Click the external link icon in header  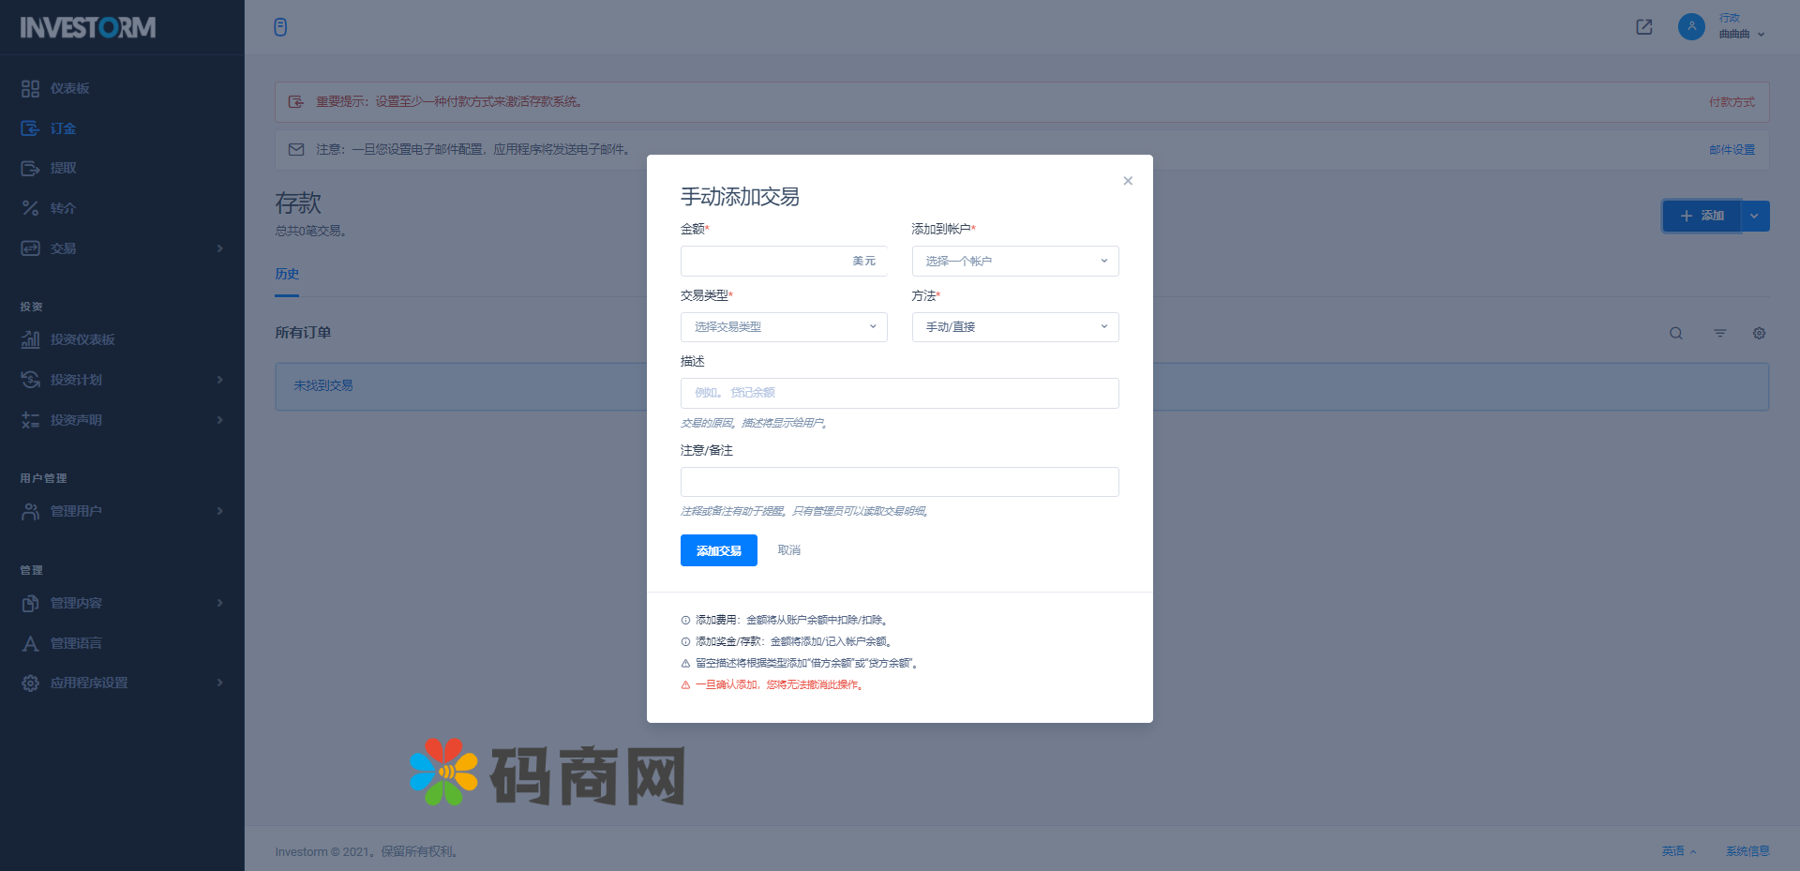(1643, 27)
